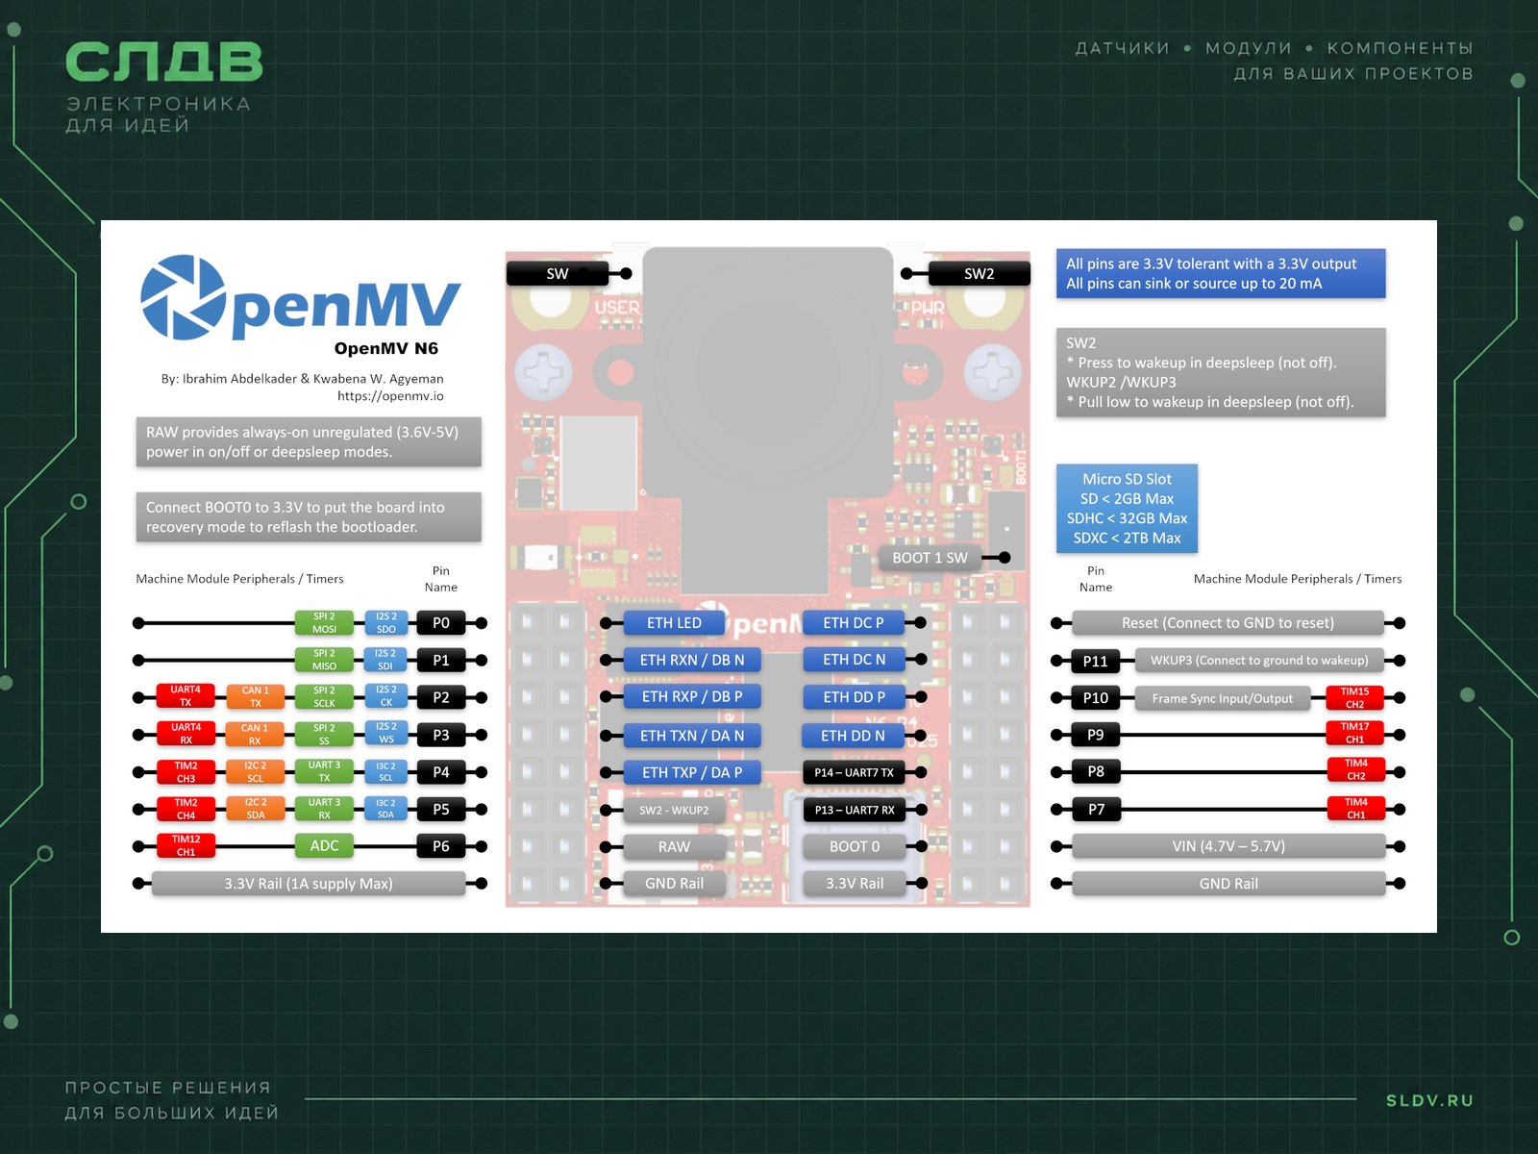
Task: Click the ETH LED label
Action: tap(674, 623)
